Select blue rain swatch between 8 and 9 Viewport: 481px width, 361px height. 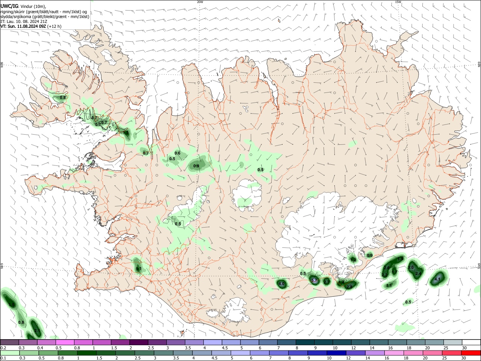pos(298,353)
